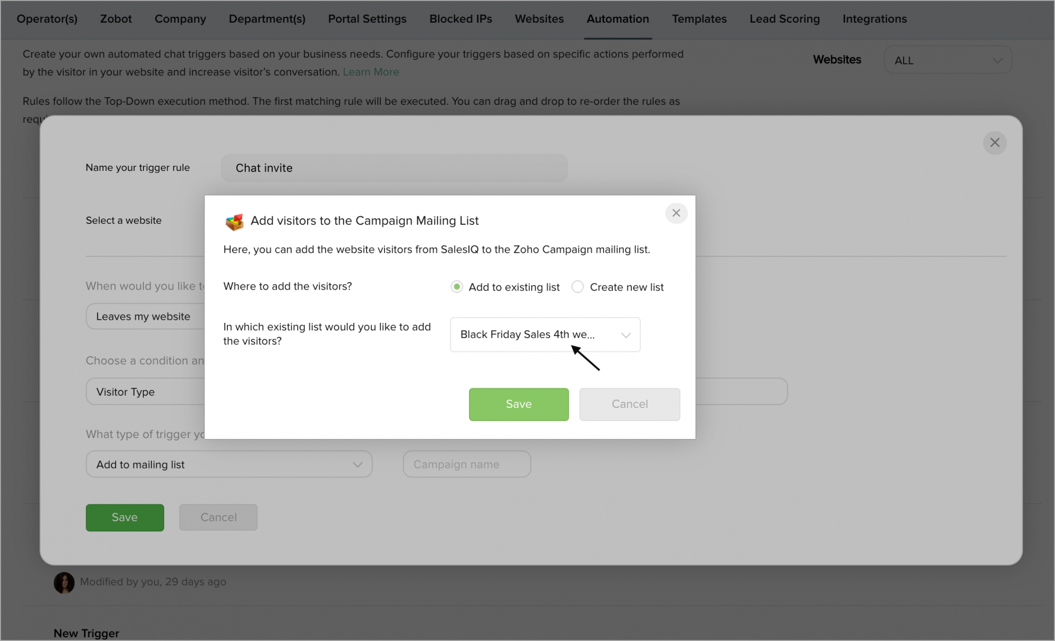Open the Websites ALL filter dropdown
Screen dimensions: 1055x641
pyautogui.click(x=947, y=60)
